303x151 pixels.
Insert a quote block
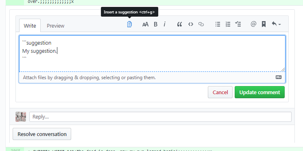tap(179, 24)
